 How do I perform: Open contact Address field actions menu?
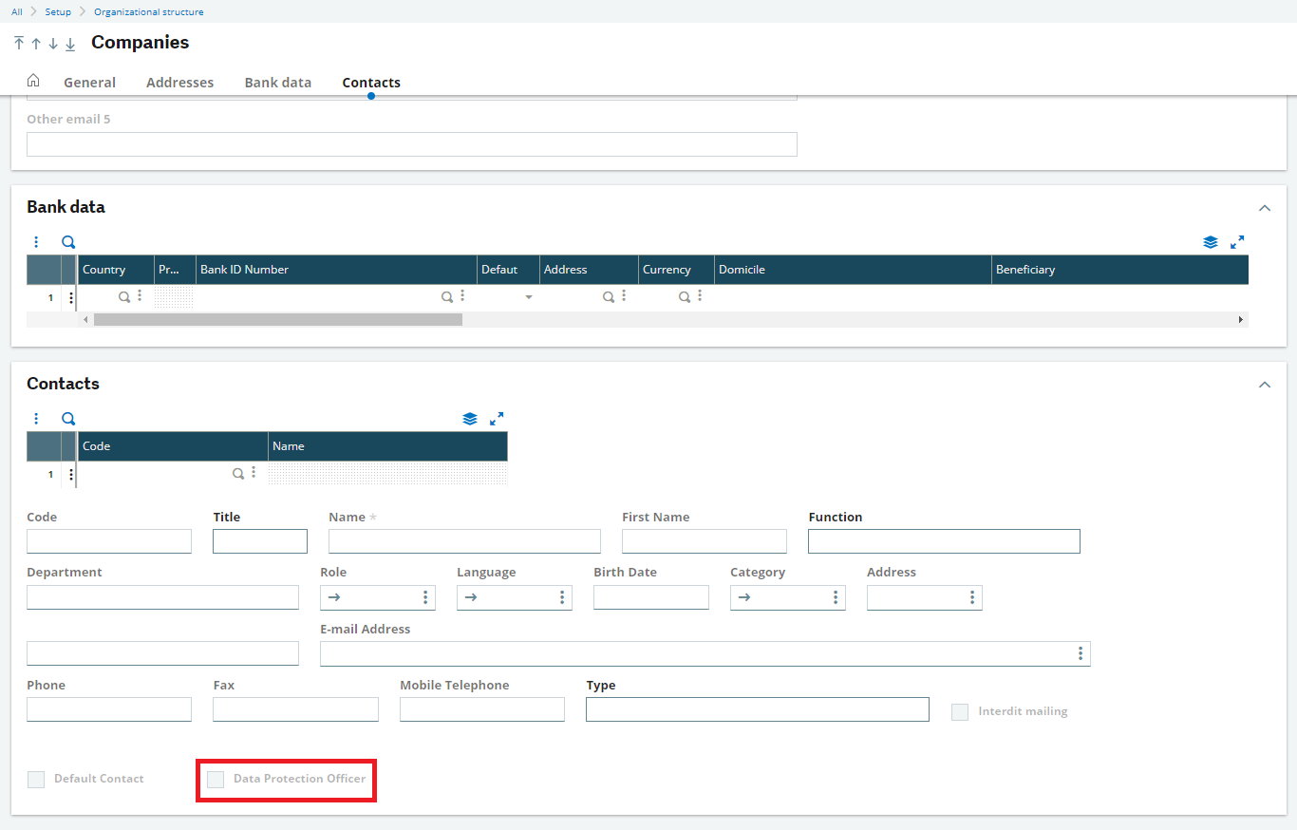point(972,597)
